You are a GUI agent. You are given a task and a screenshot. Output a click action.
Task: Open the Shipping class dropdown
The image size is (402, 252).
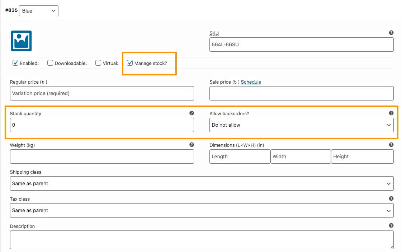[x=202, y=183]
